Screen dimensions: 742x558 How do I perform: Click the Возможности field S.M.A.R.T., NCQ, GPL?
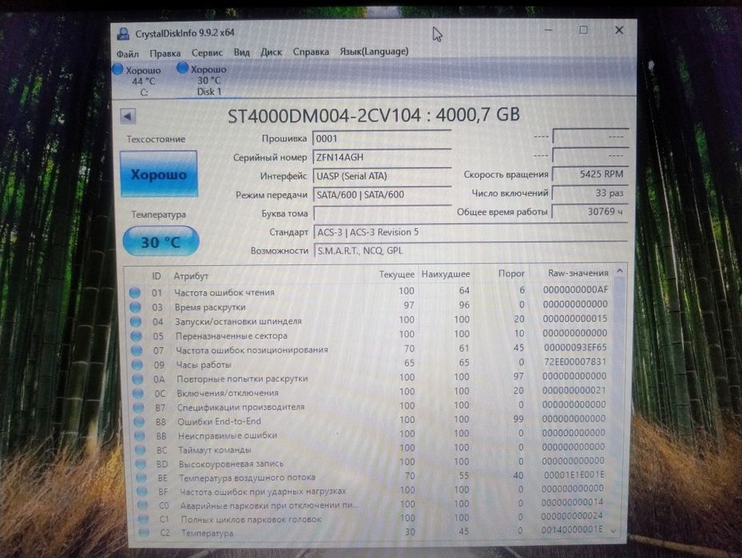(x=470, y=251)
